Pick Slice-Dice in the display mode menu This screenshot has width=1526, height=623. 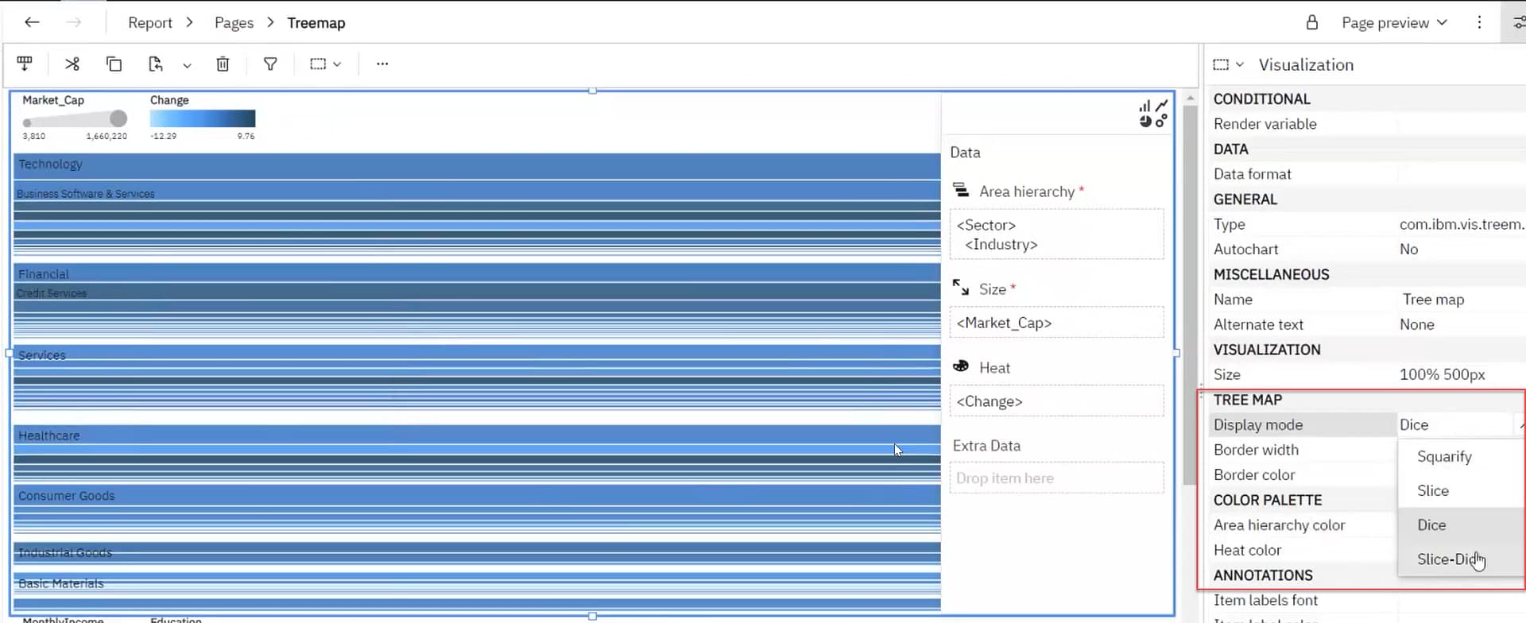(1447, 559)
